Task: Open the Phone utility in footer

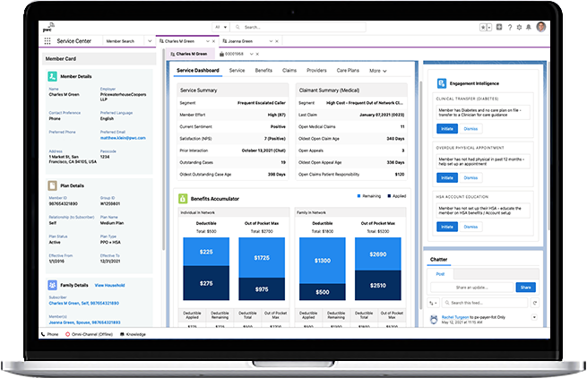Action: pos(51,333)
